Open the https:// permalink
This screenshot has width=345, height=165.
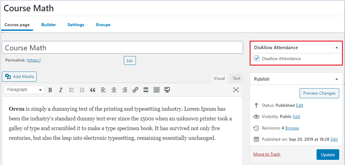[34, 60]
